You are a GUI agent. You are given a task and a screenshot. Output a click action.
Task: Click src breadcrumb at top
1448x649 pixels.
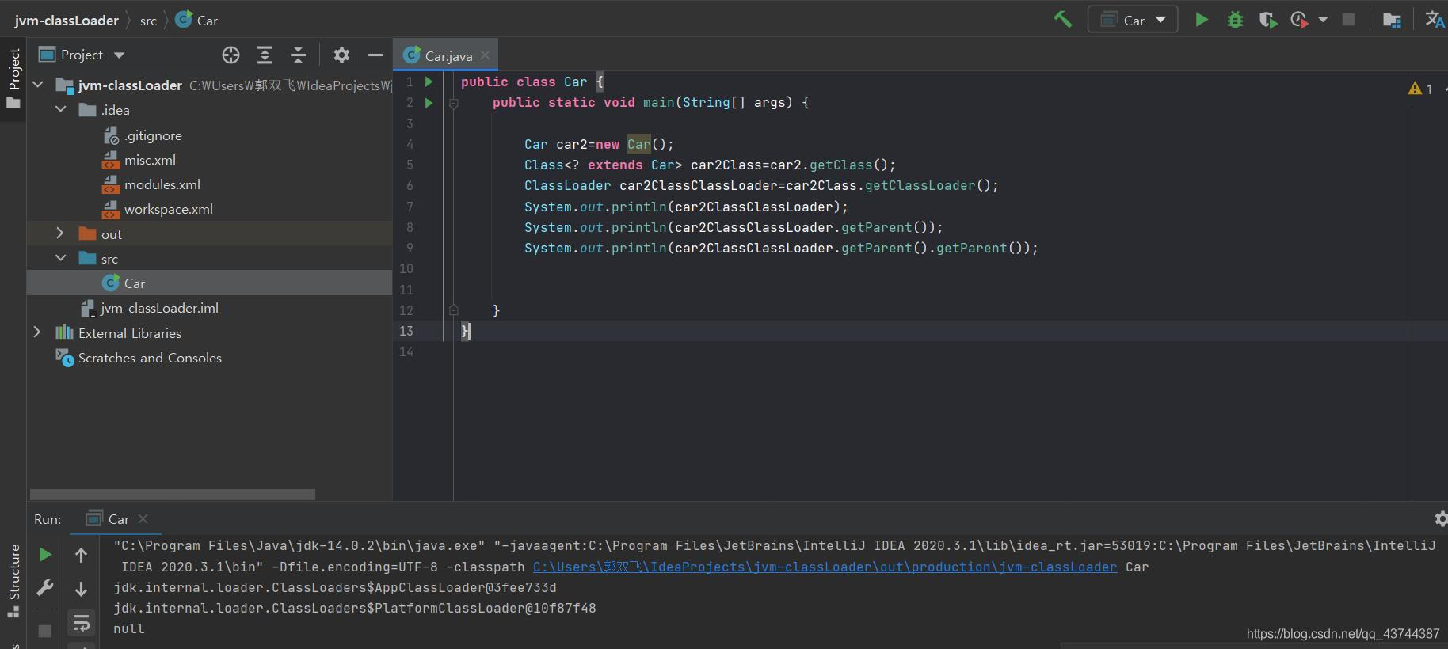point(148,21)
